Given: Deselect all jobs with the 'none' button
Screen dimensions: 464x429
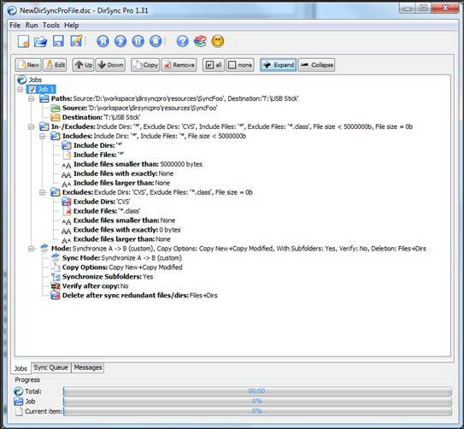Looking at the screenshot, I should pos(240,65).
